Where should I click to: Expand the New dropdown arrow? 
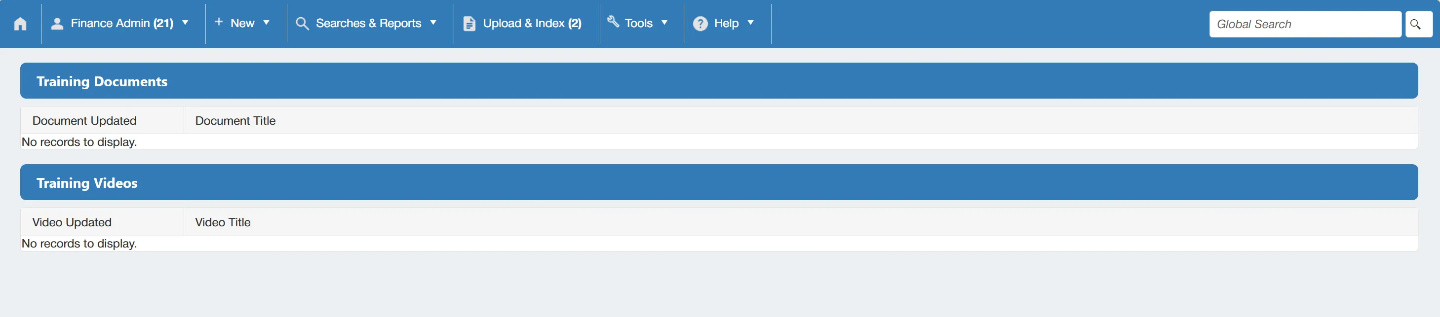pos(267,23)
